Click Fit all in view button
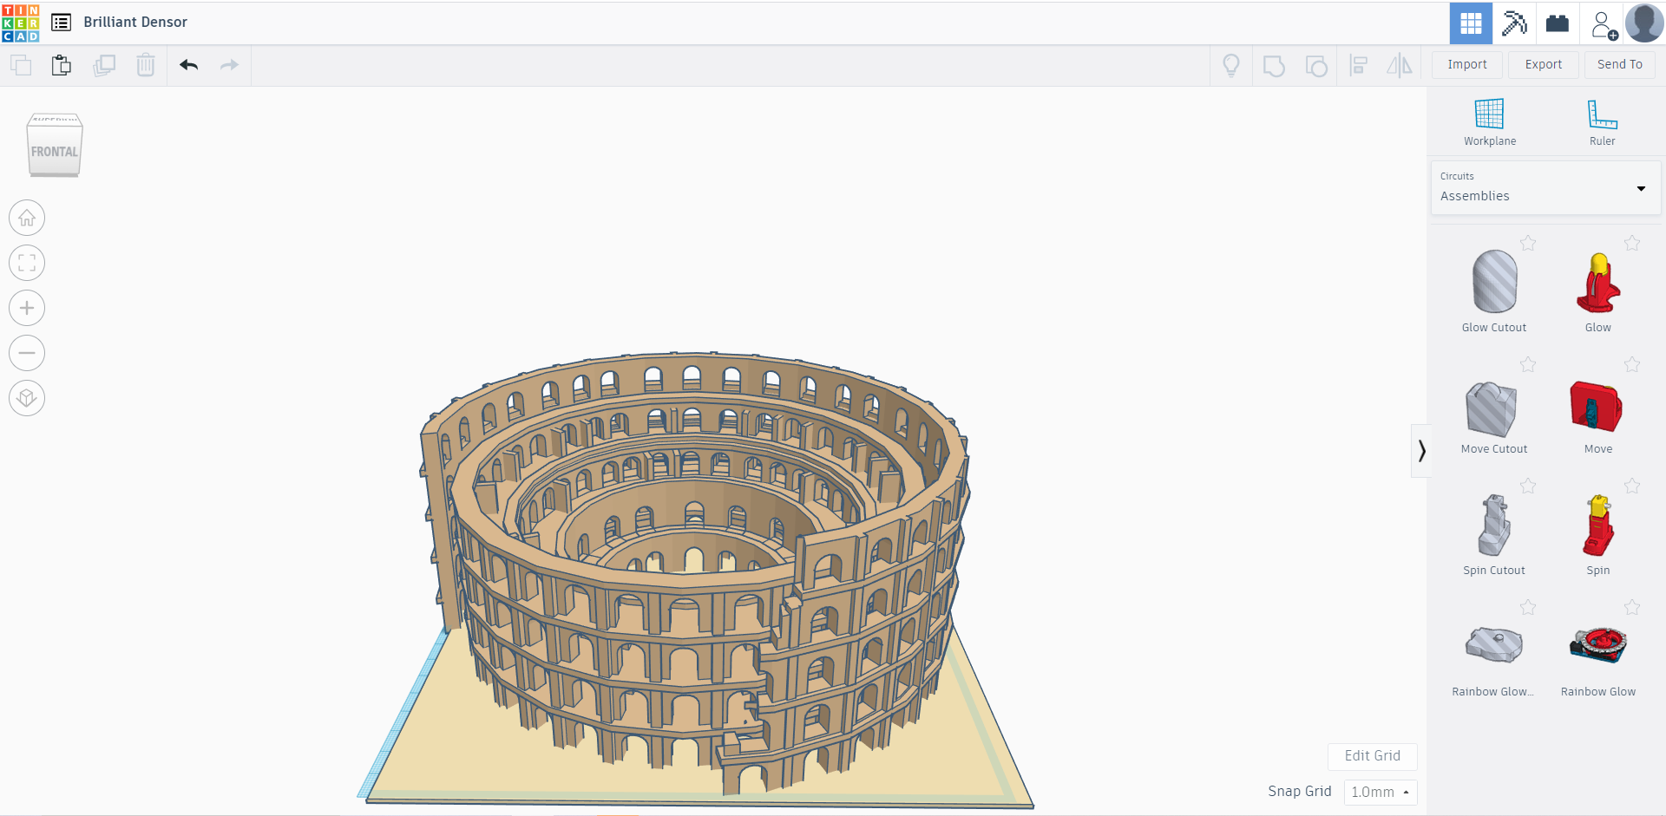This screenshot has width=1666, height=816. click(x=27, y=263)
